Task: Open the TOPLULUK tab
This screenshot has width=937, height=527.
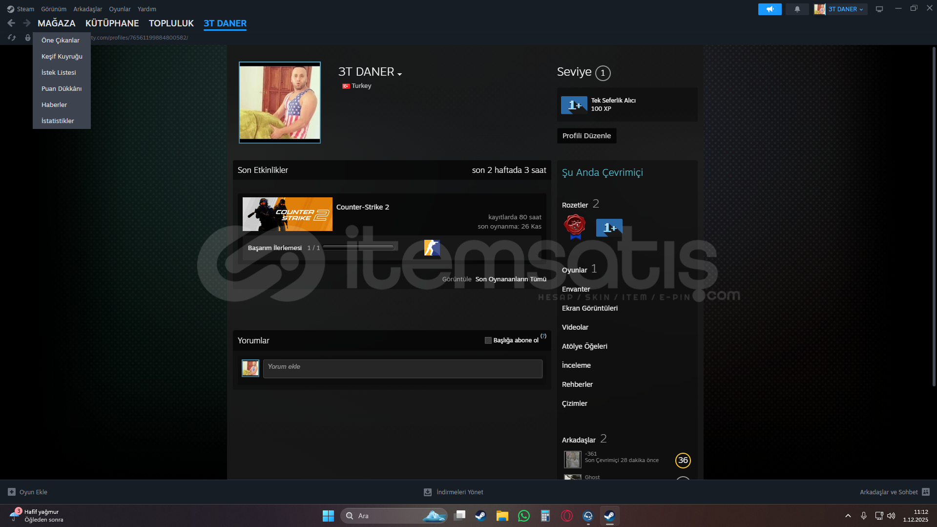Action: click(171, 23)
